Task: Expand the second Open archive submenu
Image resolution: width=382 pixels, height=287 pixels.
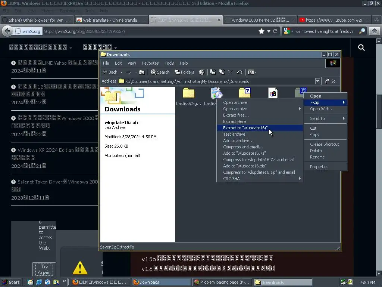Action: click(x=300, y=109)
